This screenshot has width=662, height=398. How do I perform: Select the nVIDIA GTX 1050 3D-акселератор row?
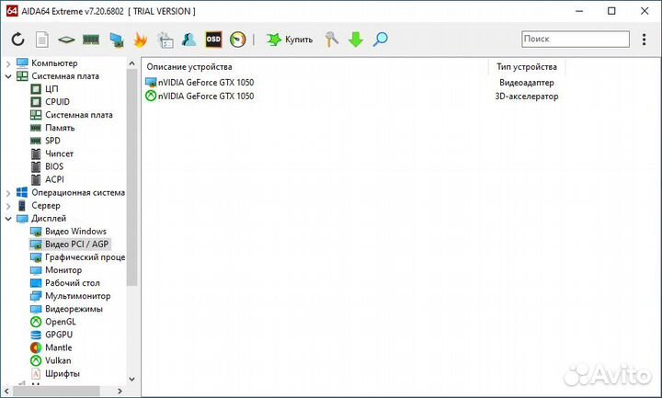(x=205, y=97)
